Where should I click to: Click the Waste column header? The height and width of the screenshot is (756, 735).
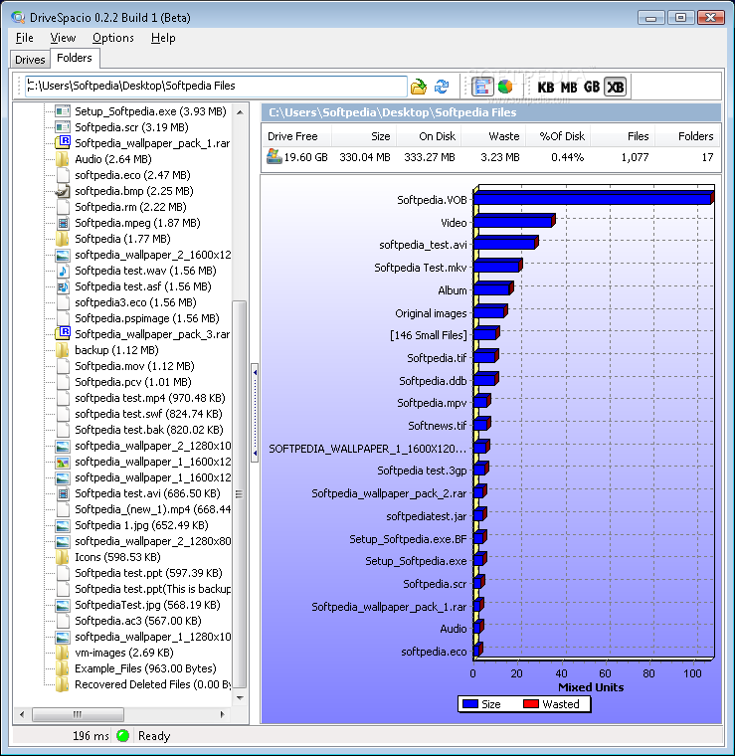click(x=493, y=136)
